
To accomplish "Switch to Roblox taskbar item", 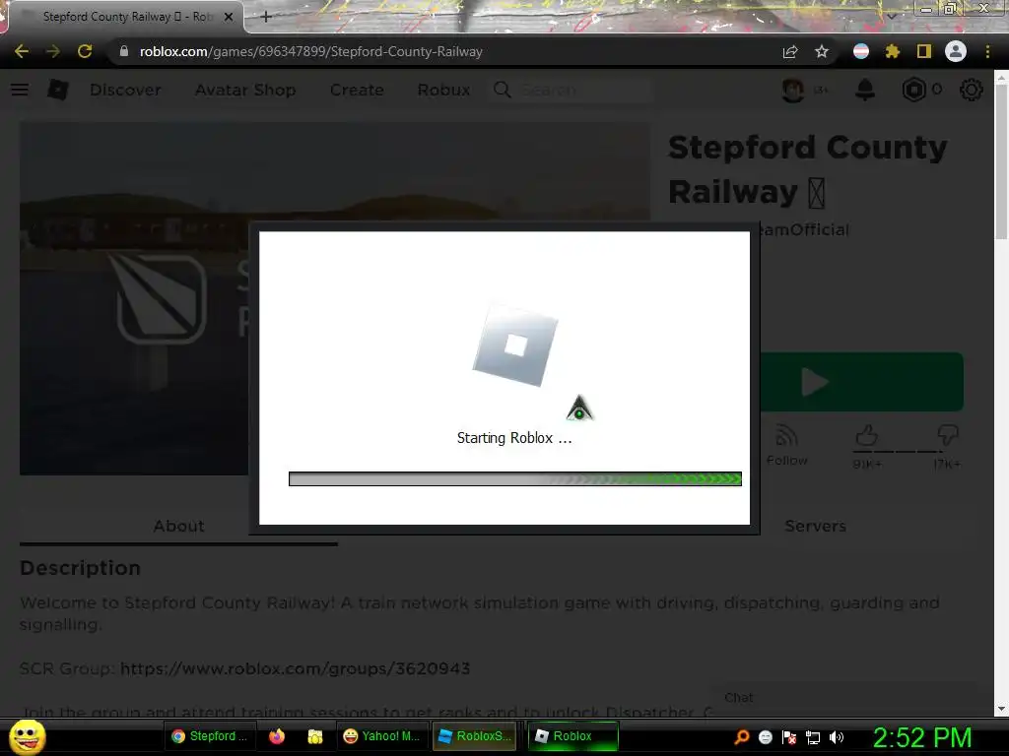I will point(572,736).
